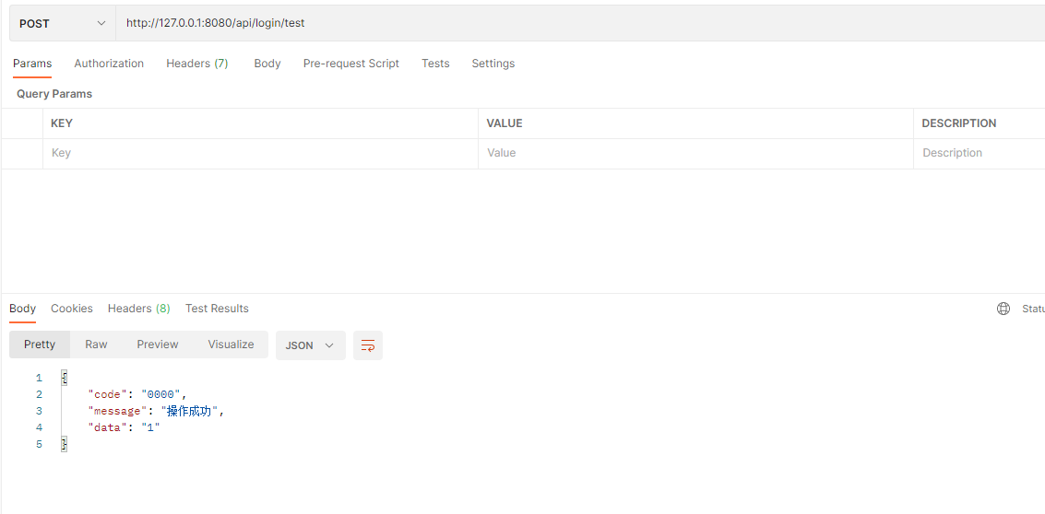Click the "code" key in response

pyautogui.click(x=107, y=395)
